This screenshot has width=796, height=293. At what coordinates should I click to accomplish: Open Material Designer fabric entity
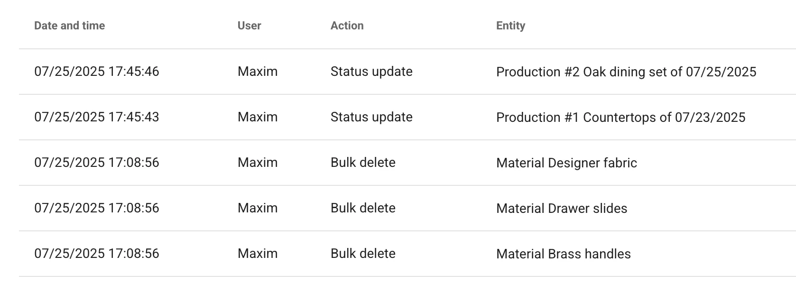tap(566, 163)
